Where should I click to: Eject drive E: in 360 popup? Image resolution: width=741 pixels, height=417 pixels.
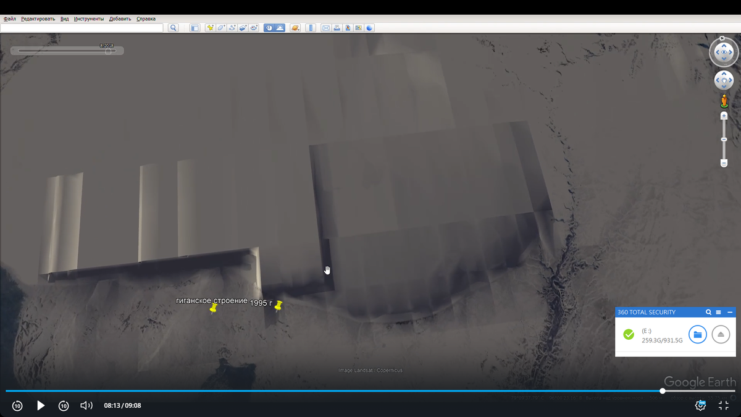point(721,335)
